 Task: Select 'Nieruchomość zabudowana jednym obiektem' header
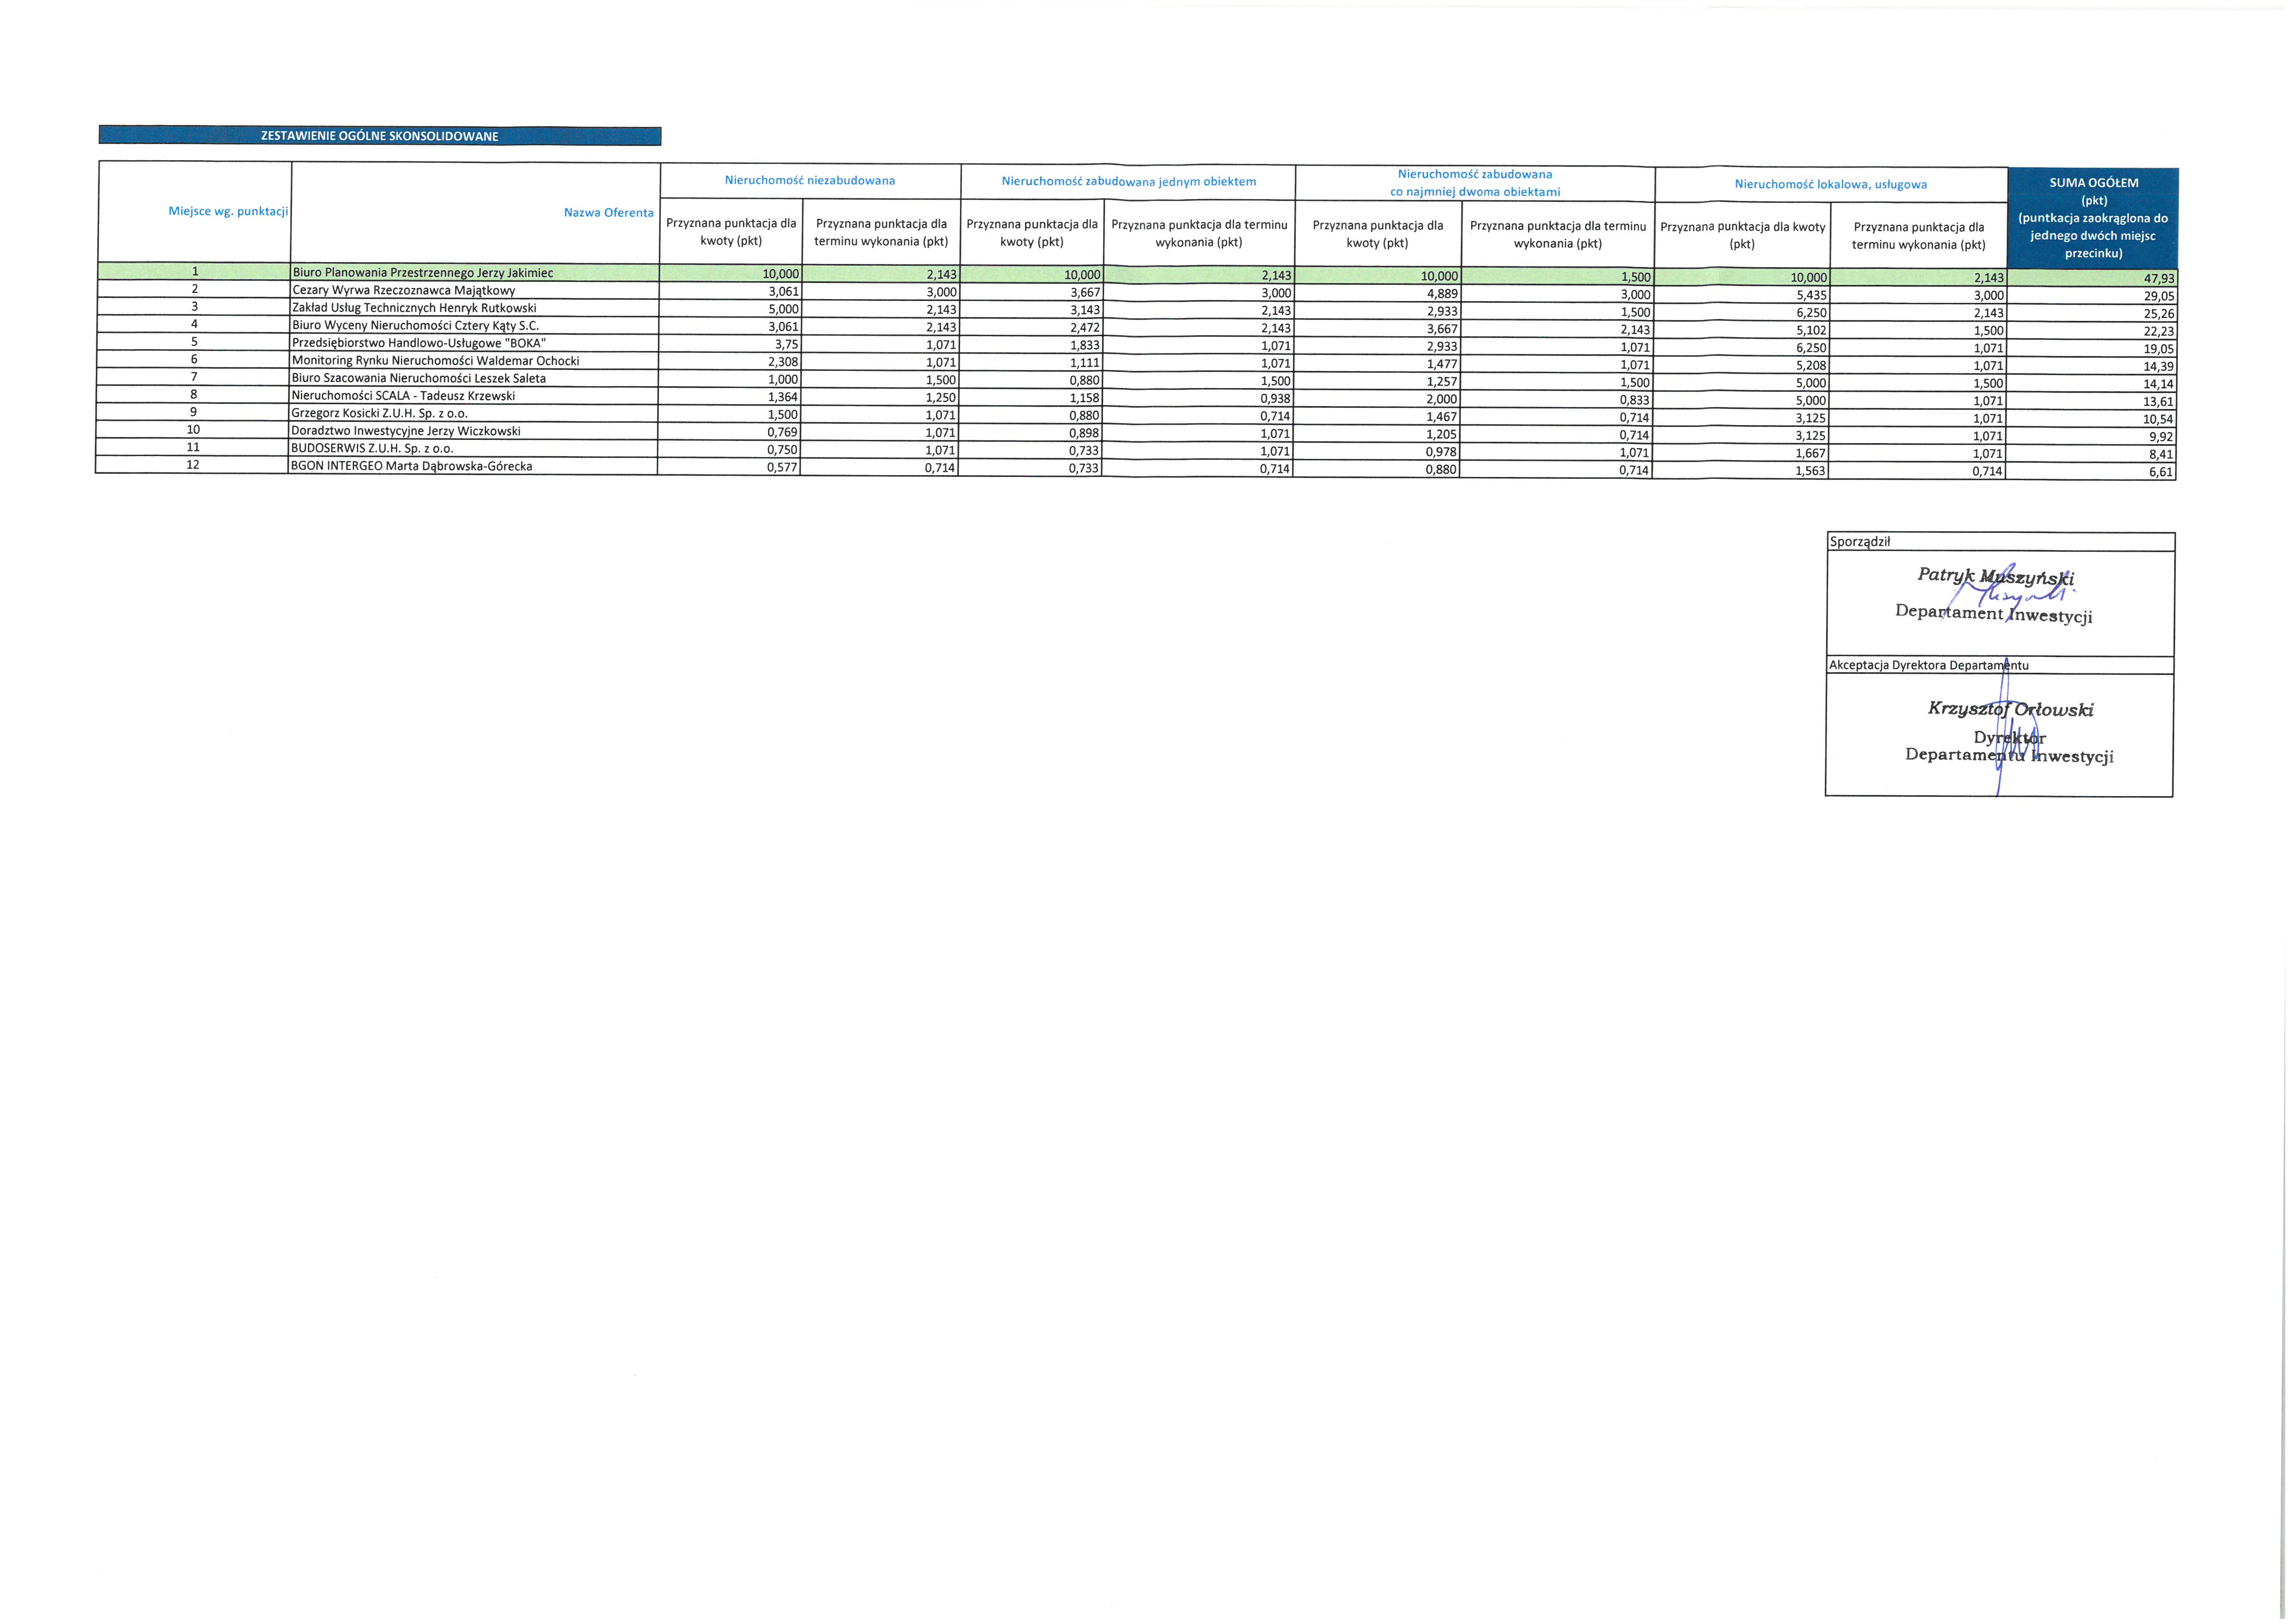[1128, 181]
